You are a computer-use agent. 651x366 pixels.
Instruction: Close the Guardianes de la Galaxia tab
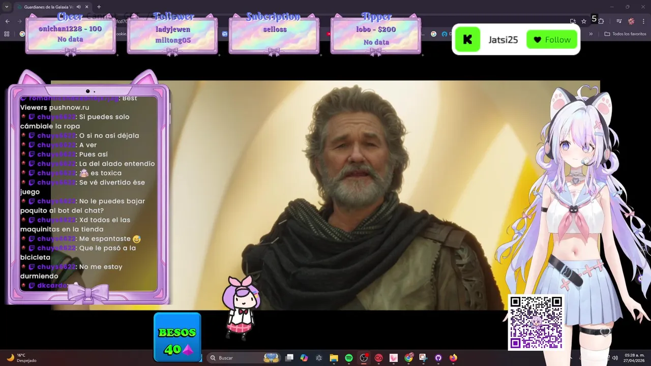87,7
